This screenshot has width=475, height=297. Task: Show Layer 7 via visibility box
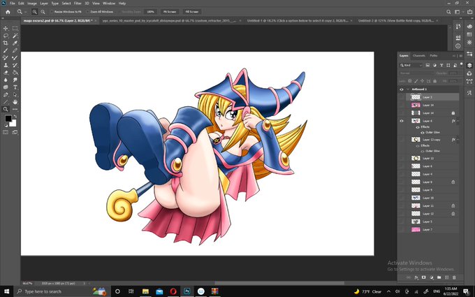402,229
